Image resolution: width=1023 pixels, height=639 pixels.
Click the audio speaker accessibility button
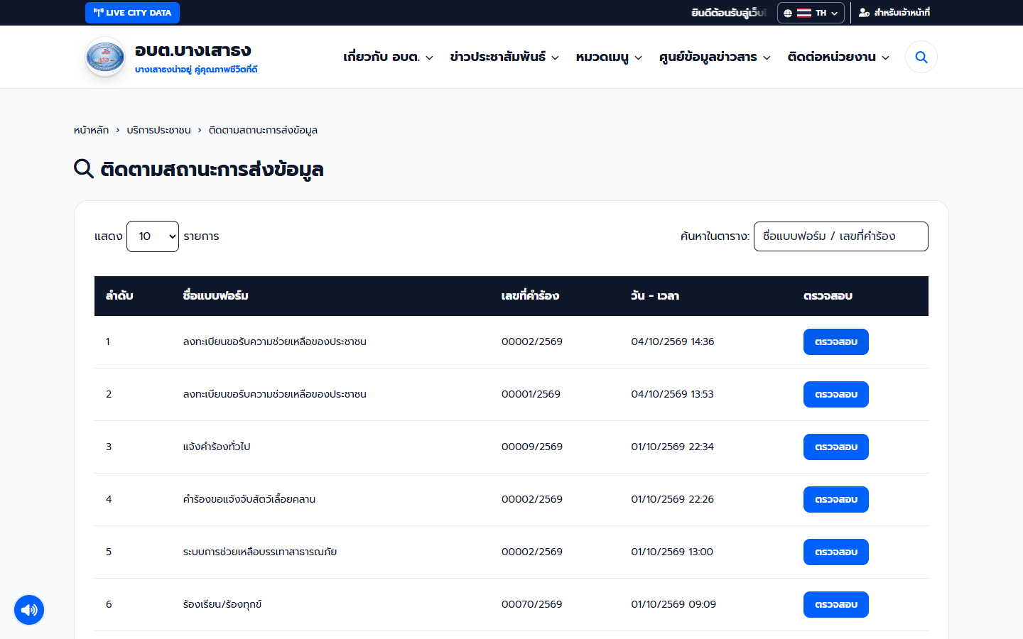(29, 610)
